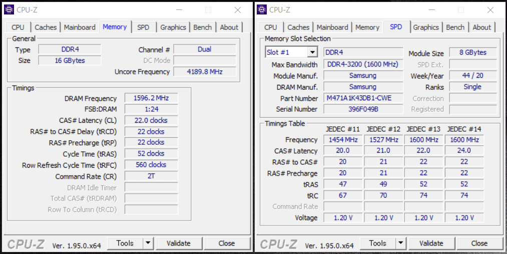Image resolution: width=507 pixels, height=254 pixels.
Task: Click CPU-Z app icon in left window title bar
Action: pos(9,9)
